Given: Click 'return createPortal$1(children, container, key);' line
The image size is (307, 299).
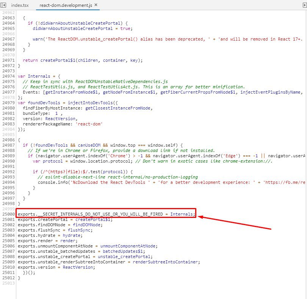Looking at the screenshot, I should click(x=83, y=60).
